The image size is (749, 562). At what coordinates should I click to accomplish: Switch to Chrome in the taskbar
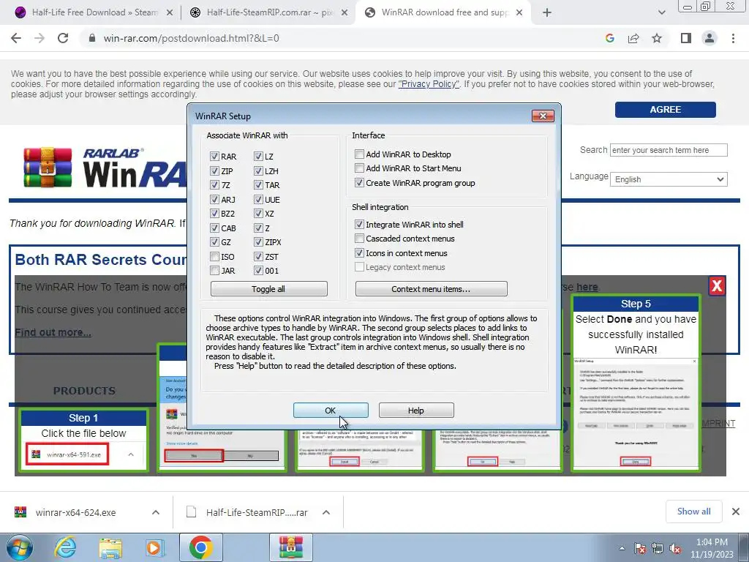(201, 547)
